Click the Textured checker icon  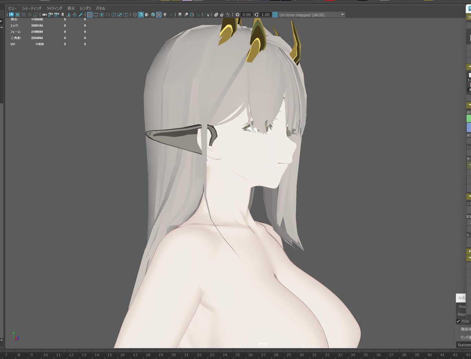[159, 15]
